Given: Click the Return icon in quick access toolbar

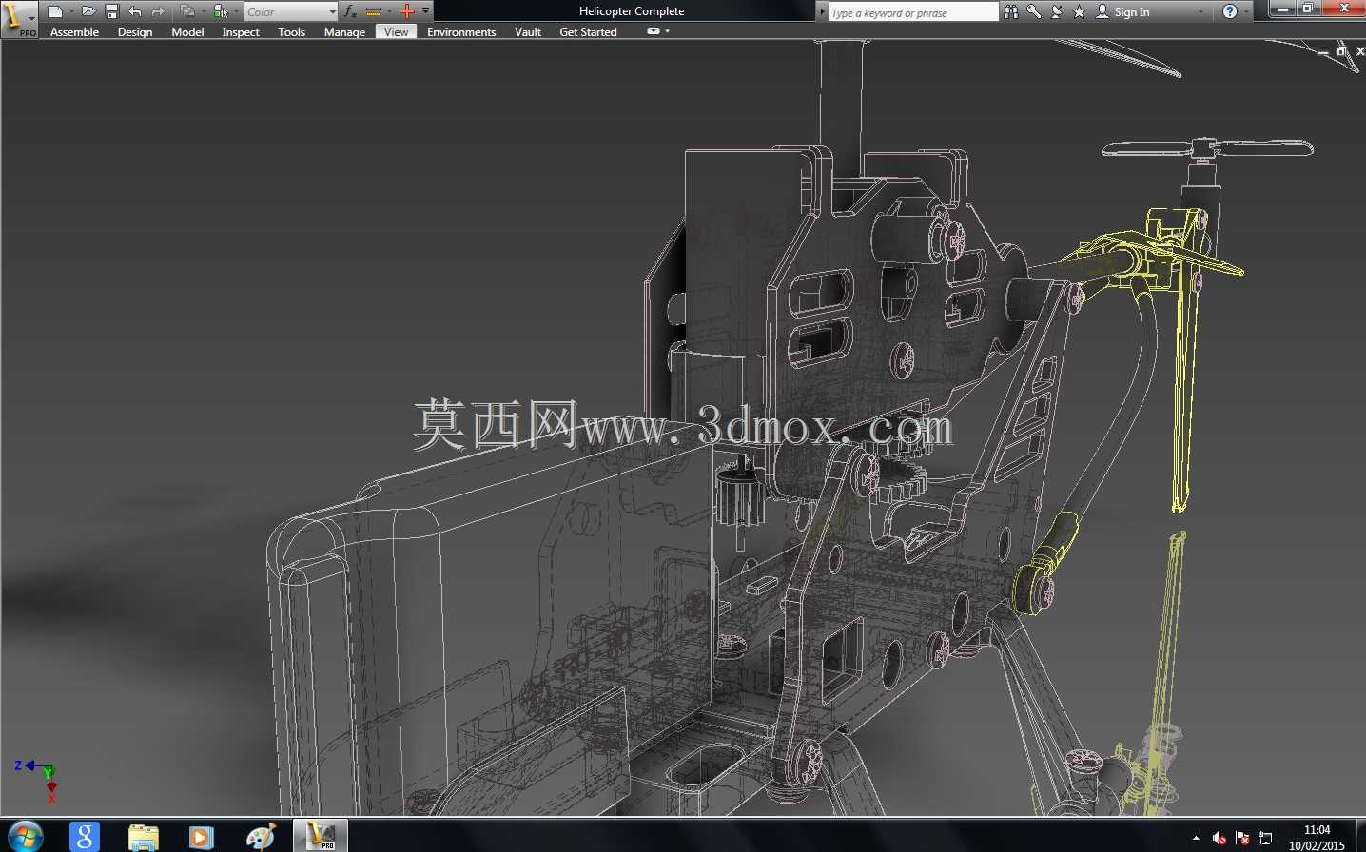Looking at the screenshot, I should coord(187,11).
